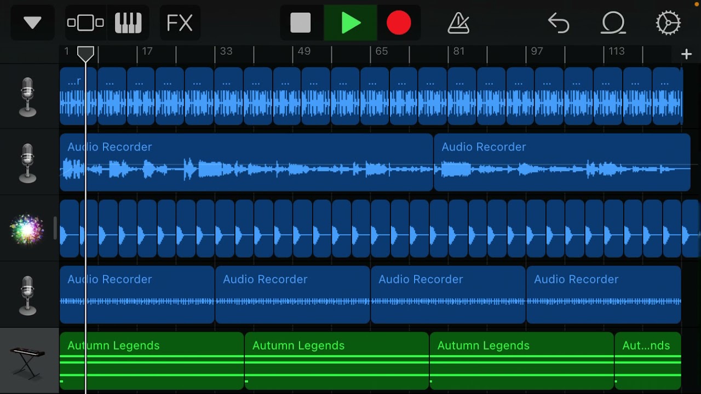Select the second Audio Recorder region on track two
Image resolution: width=701 pixels, height=394 pixels.
coord(562,162)
